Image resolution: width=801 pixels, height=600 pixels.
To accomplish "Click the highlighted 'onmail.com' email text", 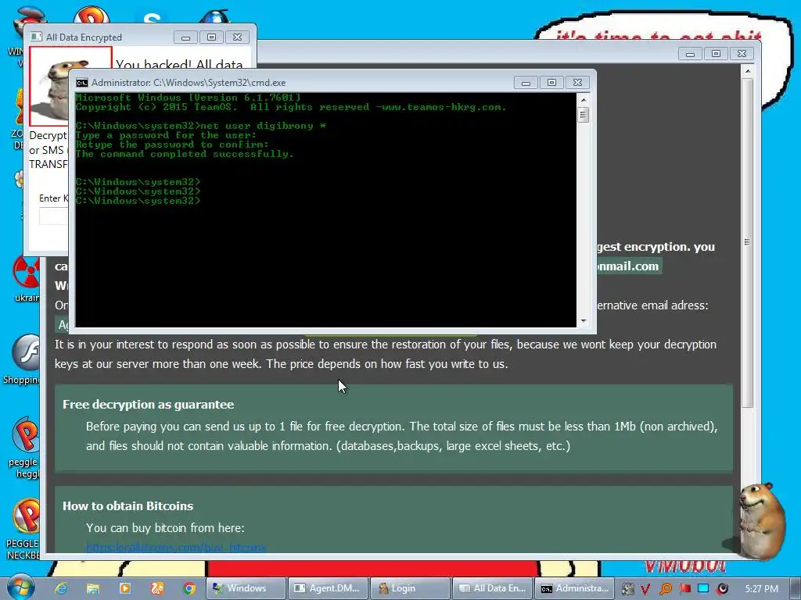I will point(628,266).
